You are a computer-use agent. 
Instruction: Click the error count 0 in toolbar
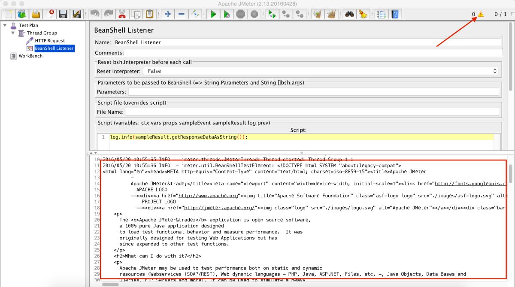pos(474,14)
